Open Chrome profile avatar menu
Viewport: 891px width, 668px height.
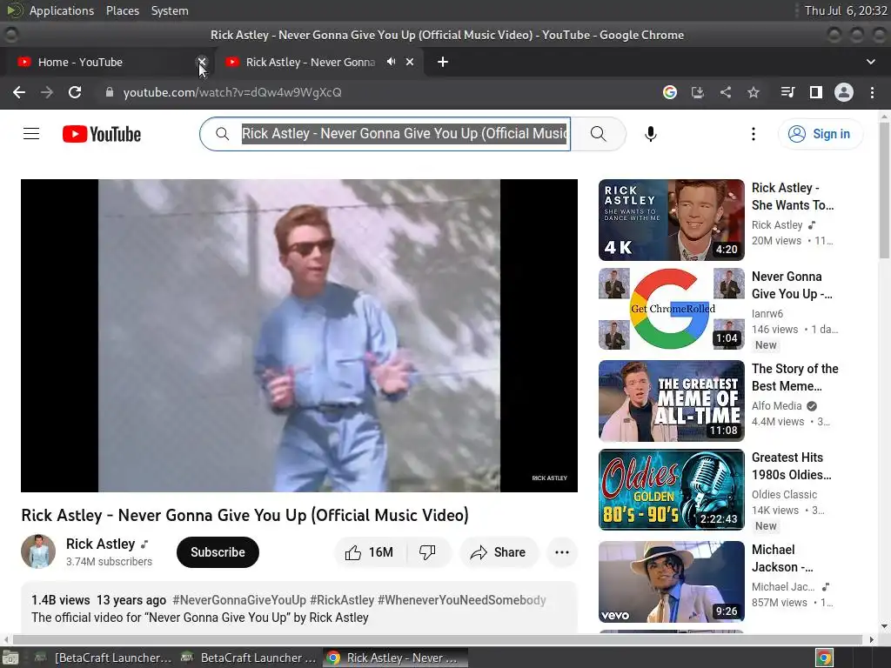tap(844, 92)
